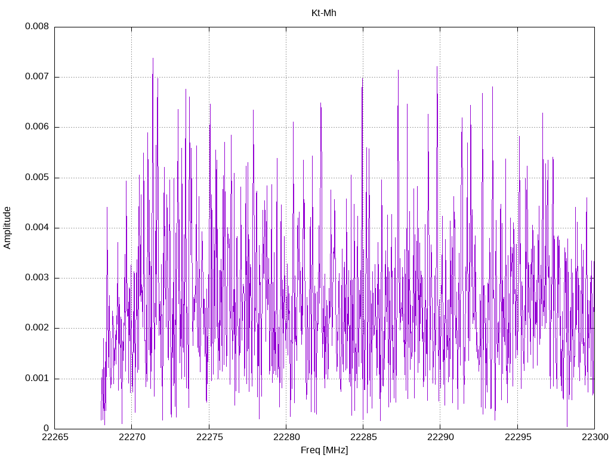Click y-axis tick value 0.002

coord(37,328)
